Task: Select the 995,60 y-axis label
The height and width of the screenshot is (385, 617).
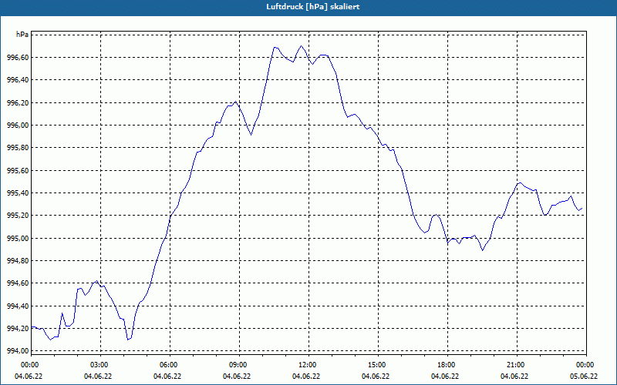Action: tap(18, 170)
